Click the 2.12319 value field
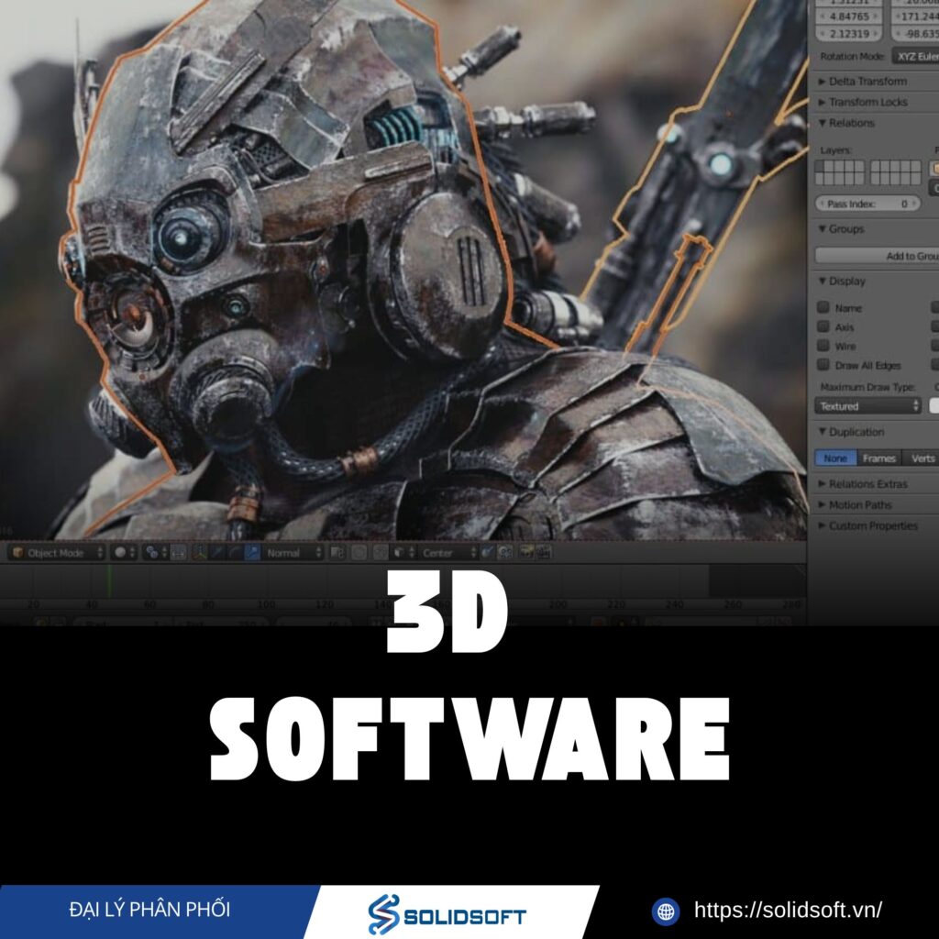 click(848, 34)
